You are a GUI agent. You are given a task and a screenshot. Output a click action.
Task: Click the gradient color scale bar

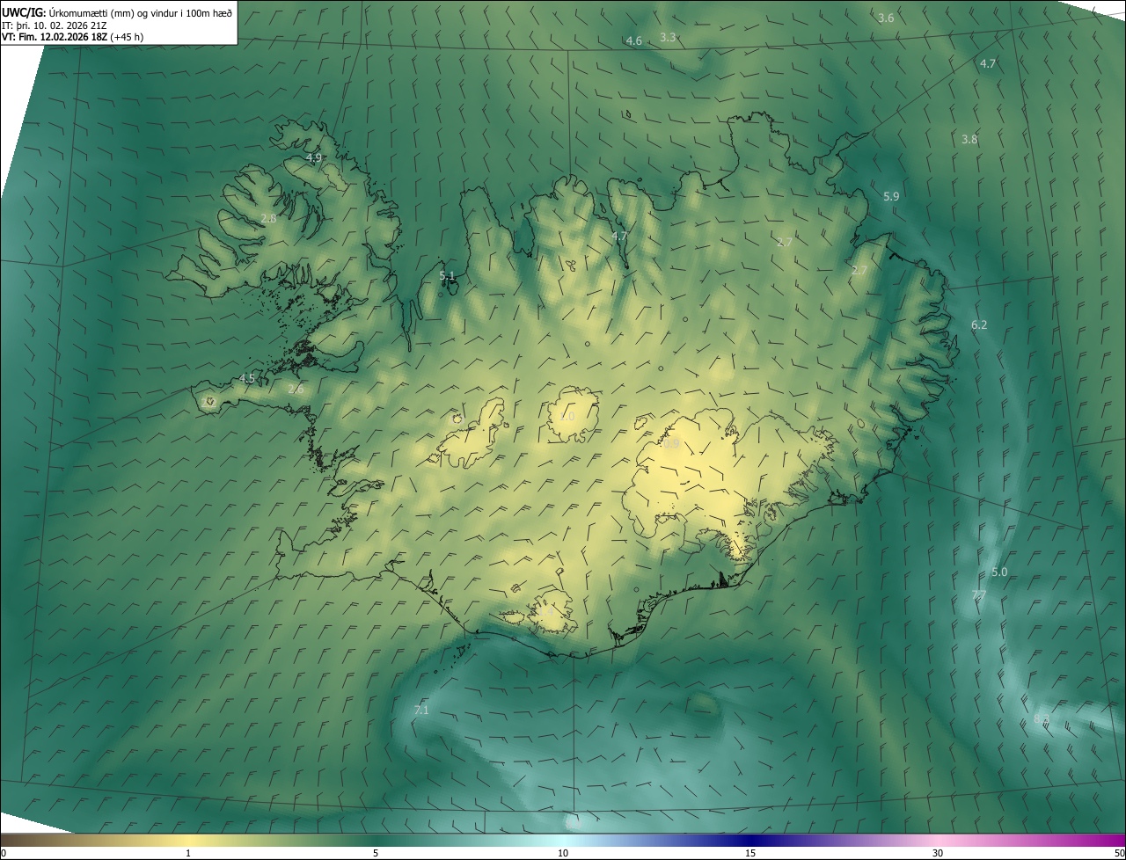(563, 840)
